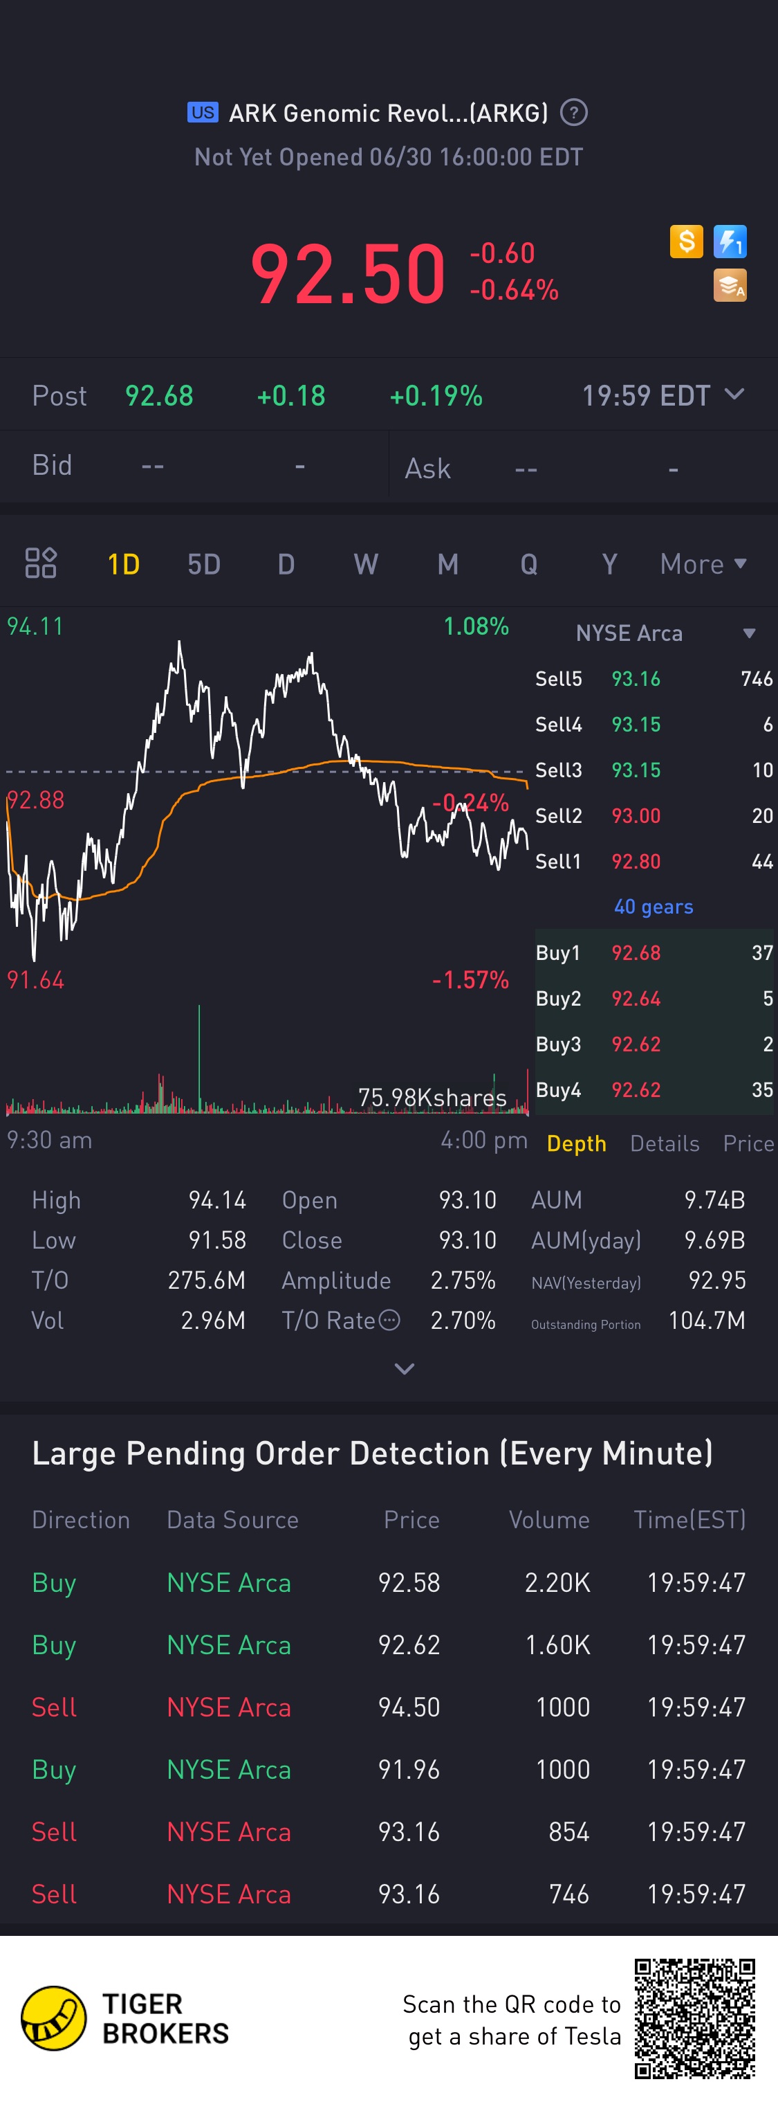Screen dimensions: 778x2102
Task: Tap the Buy2 92.64 order row
Action: coord(654,999)
